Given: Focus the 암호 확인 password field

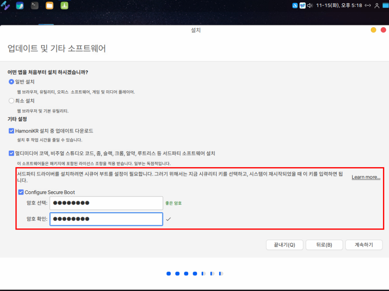Looking at the screenshot, I should (x=106, y=219).
